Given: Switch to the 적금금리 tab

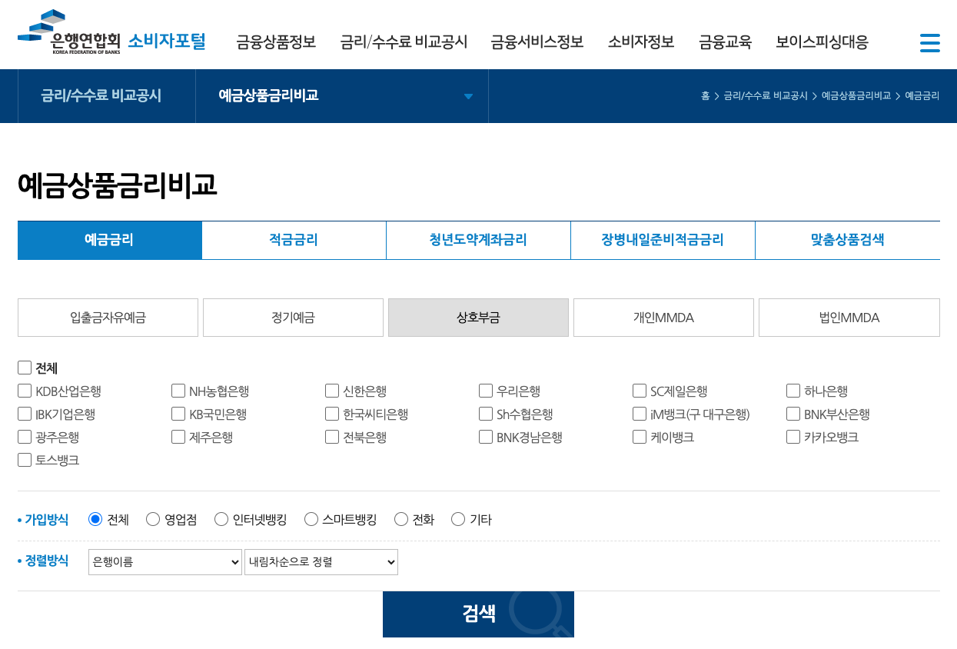Looking at the screenshot, I should tap(294, 240).
